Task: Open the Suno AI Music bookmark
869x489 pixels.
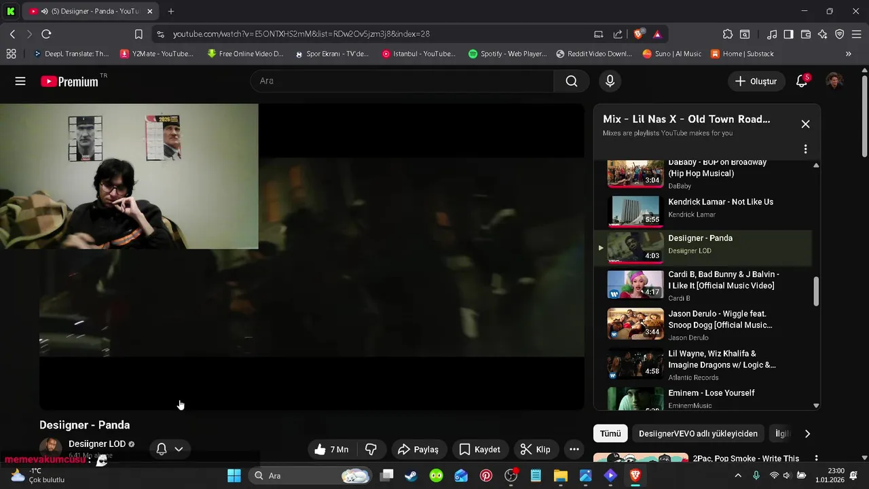Action: coord(672,54)
